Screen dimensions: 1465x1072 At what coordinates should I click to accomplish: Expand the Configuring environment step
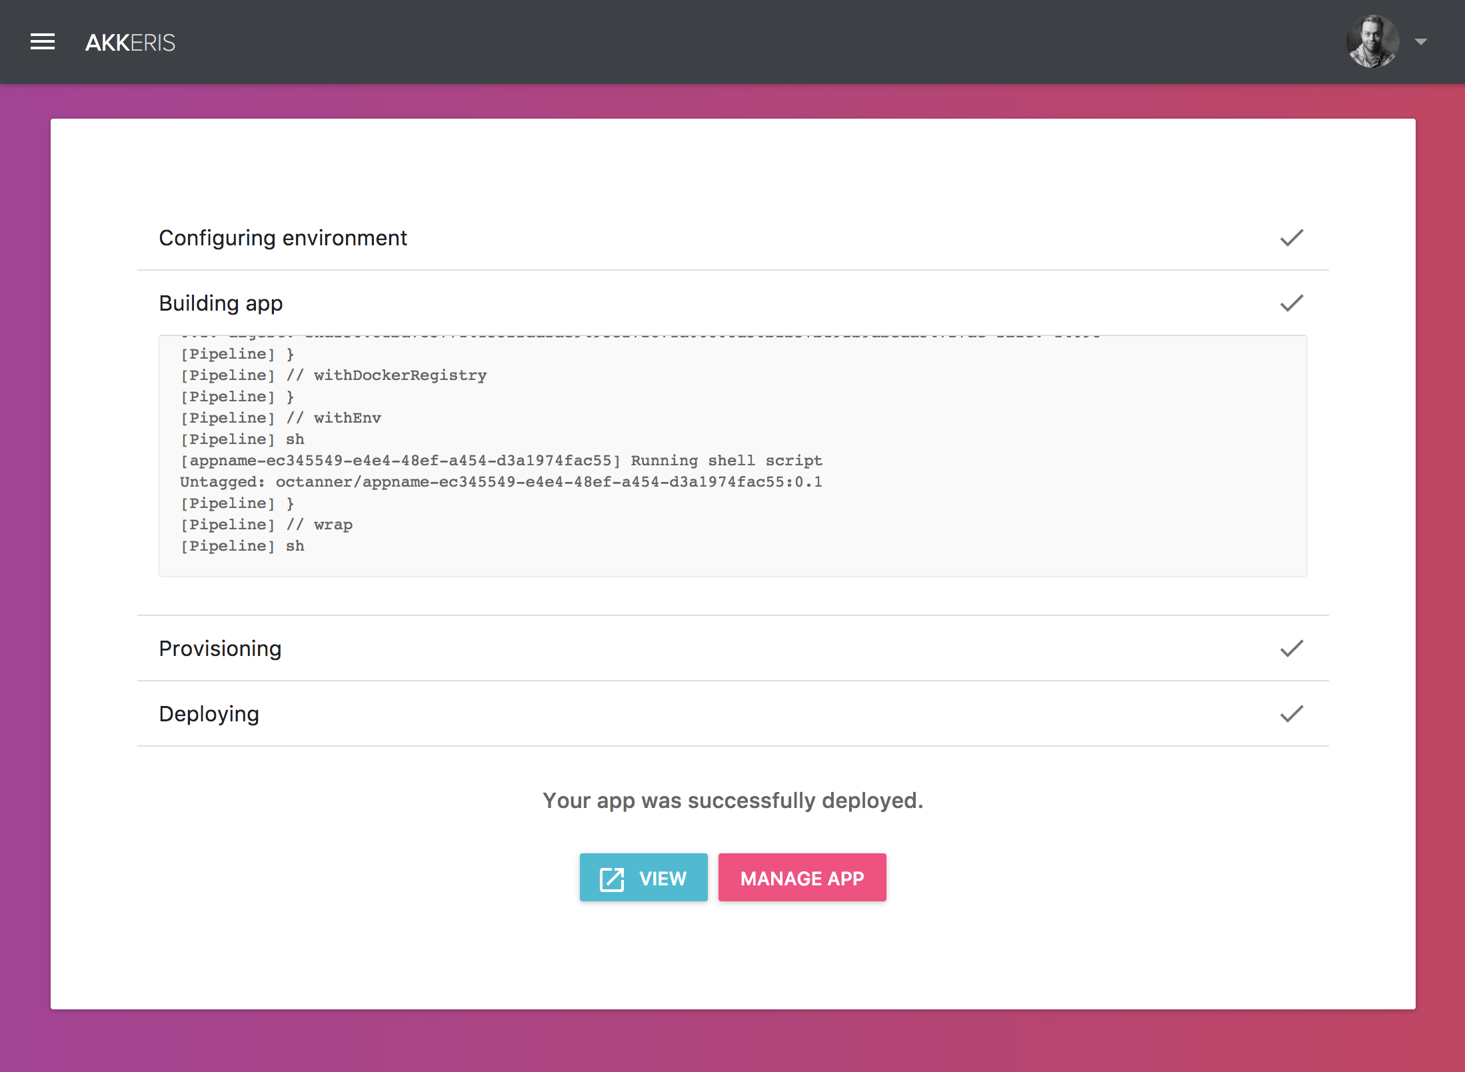pos(732,238)
